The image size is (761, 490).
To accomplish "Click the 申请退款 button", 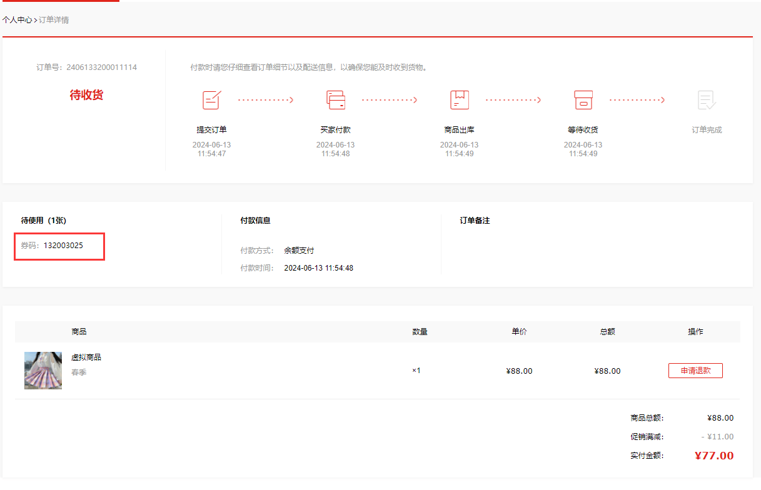I will (695, 371).
